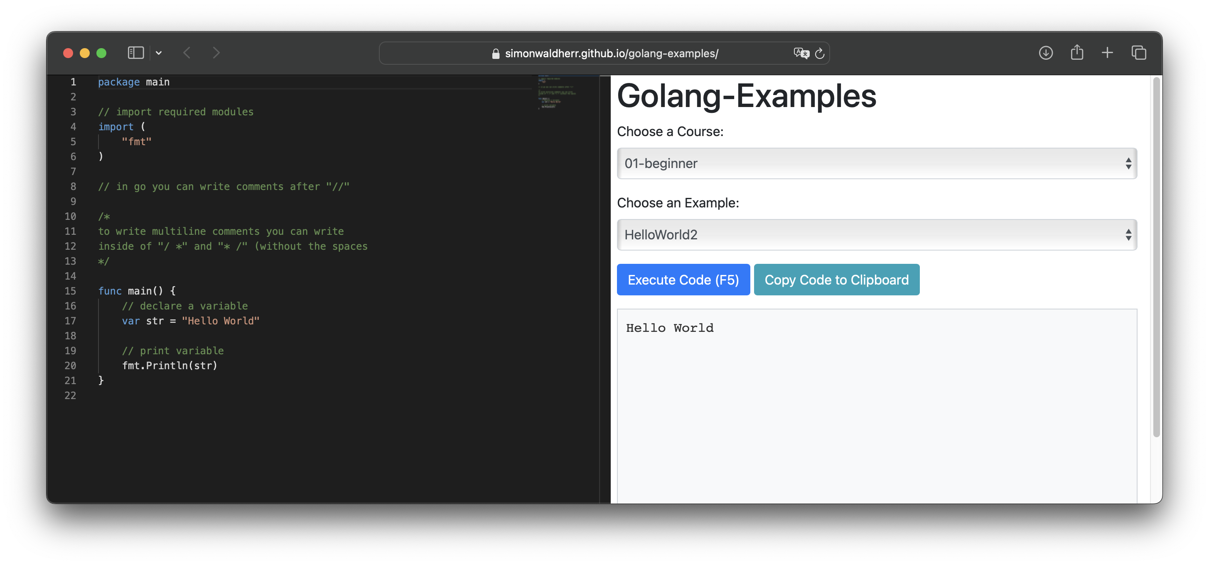Click the page vertical scrollbar

point(1156,257)
